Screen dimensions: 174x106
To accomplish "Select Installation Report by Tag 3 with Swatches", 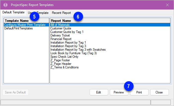I will [110, 50].
